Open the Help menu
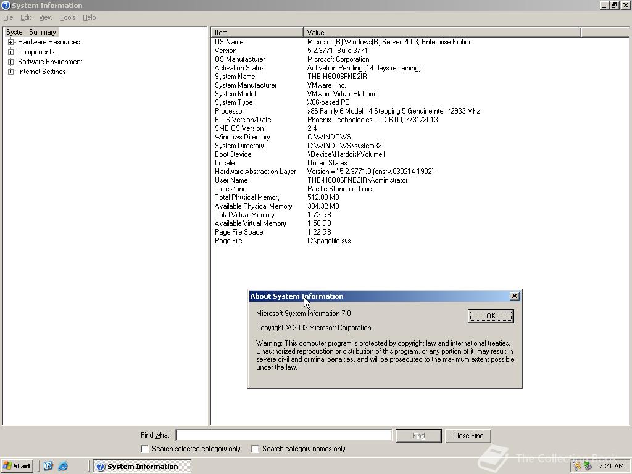This screenshot has width=632, height=474. pyautogui.click(x=89, y=17)
